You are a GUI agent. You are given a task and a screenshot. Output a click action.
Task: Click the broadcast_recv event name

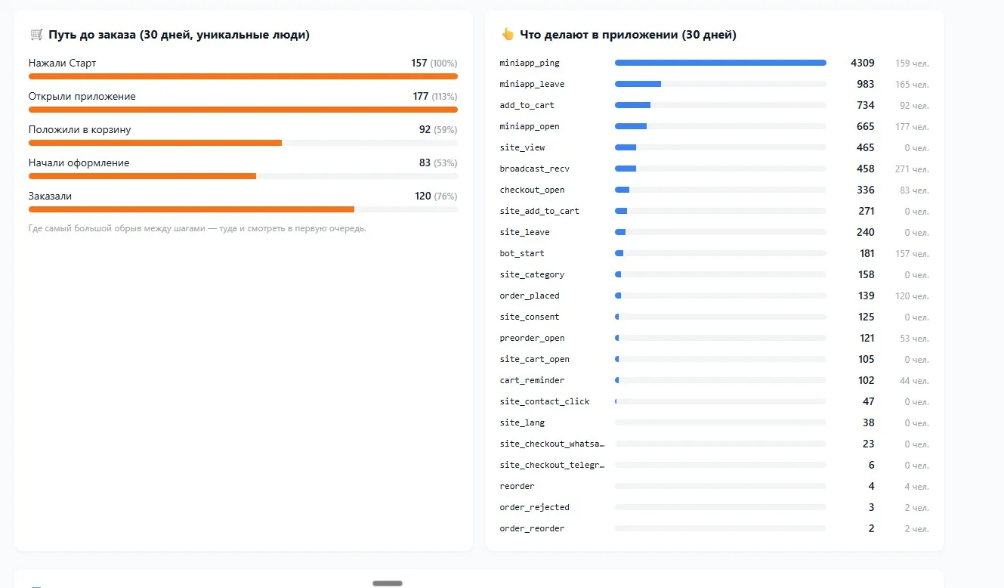[535, 169]
